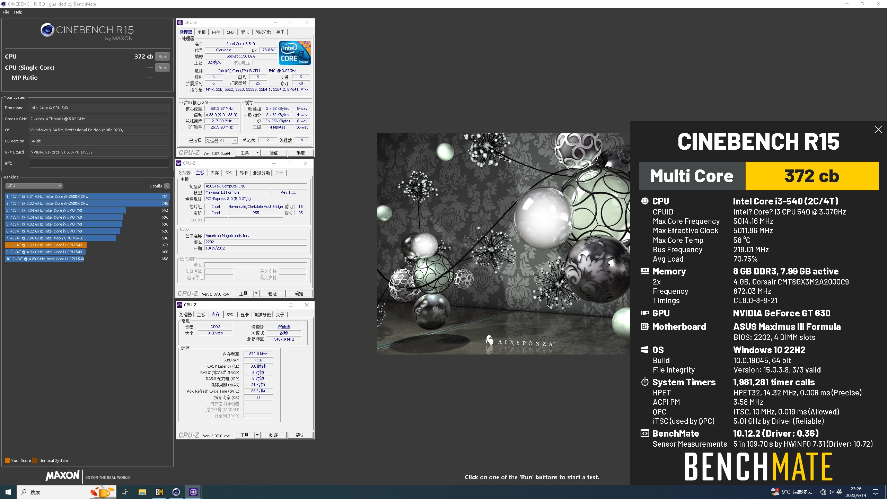
Task: Open SPD tab in bottom CPU-Z window
Action: 230,315
